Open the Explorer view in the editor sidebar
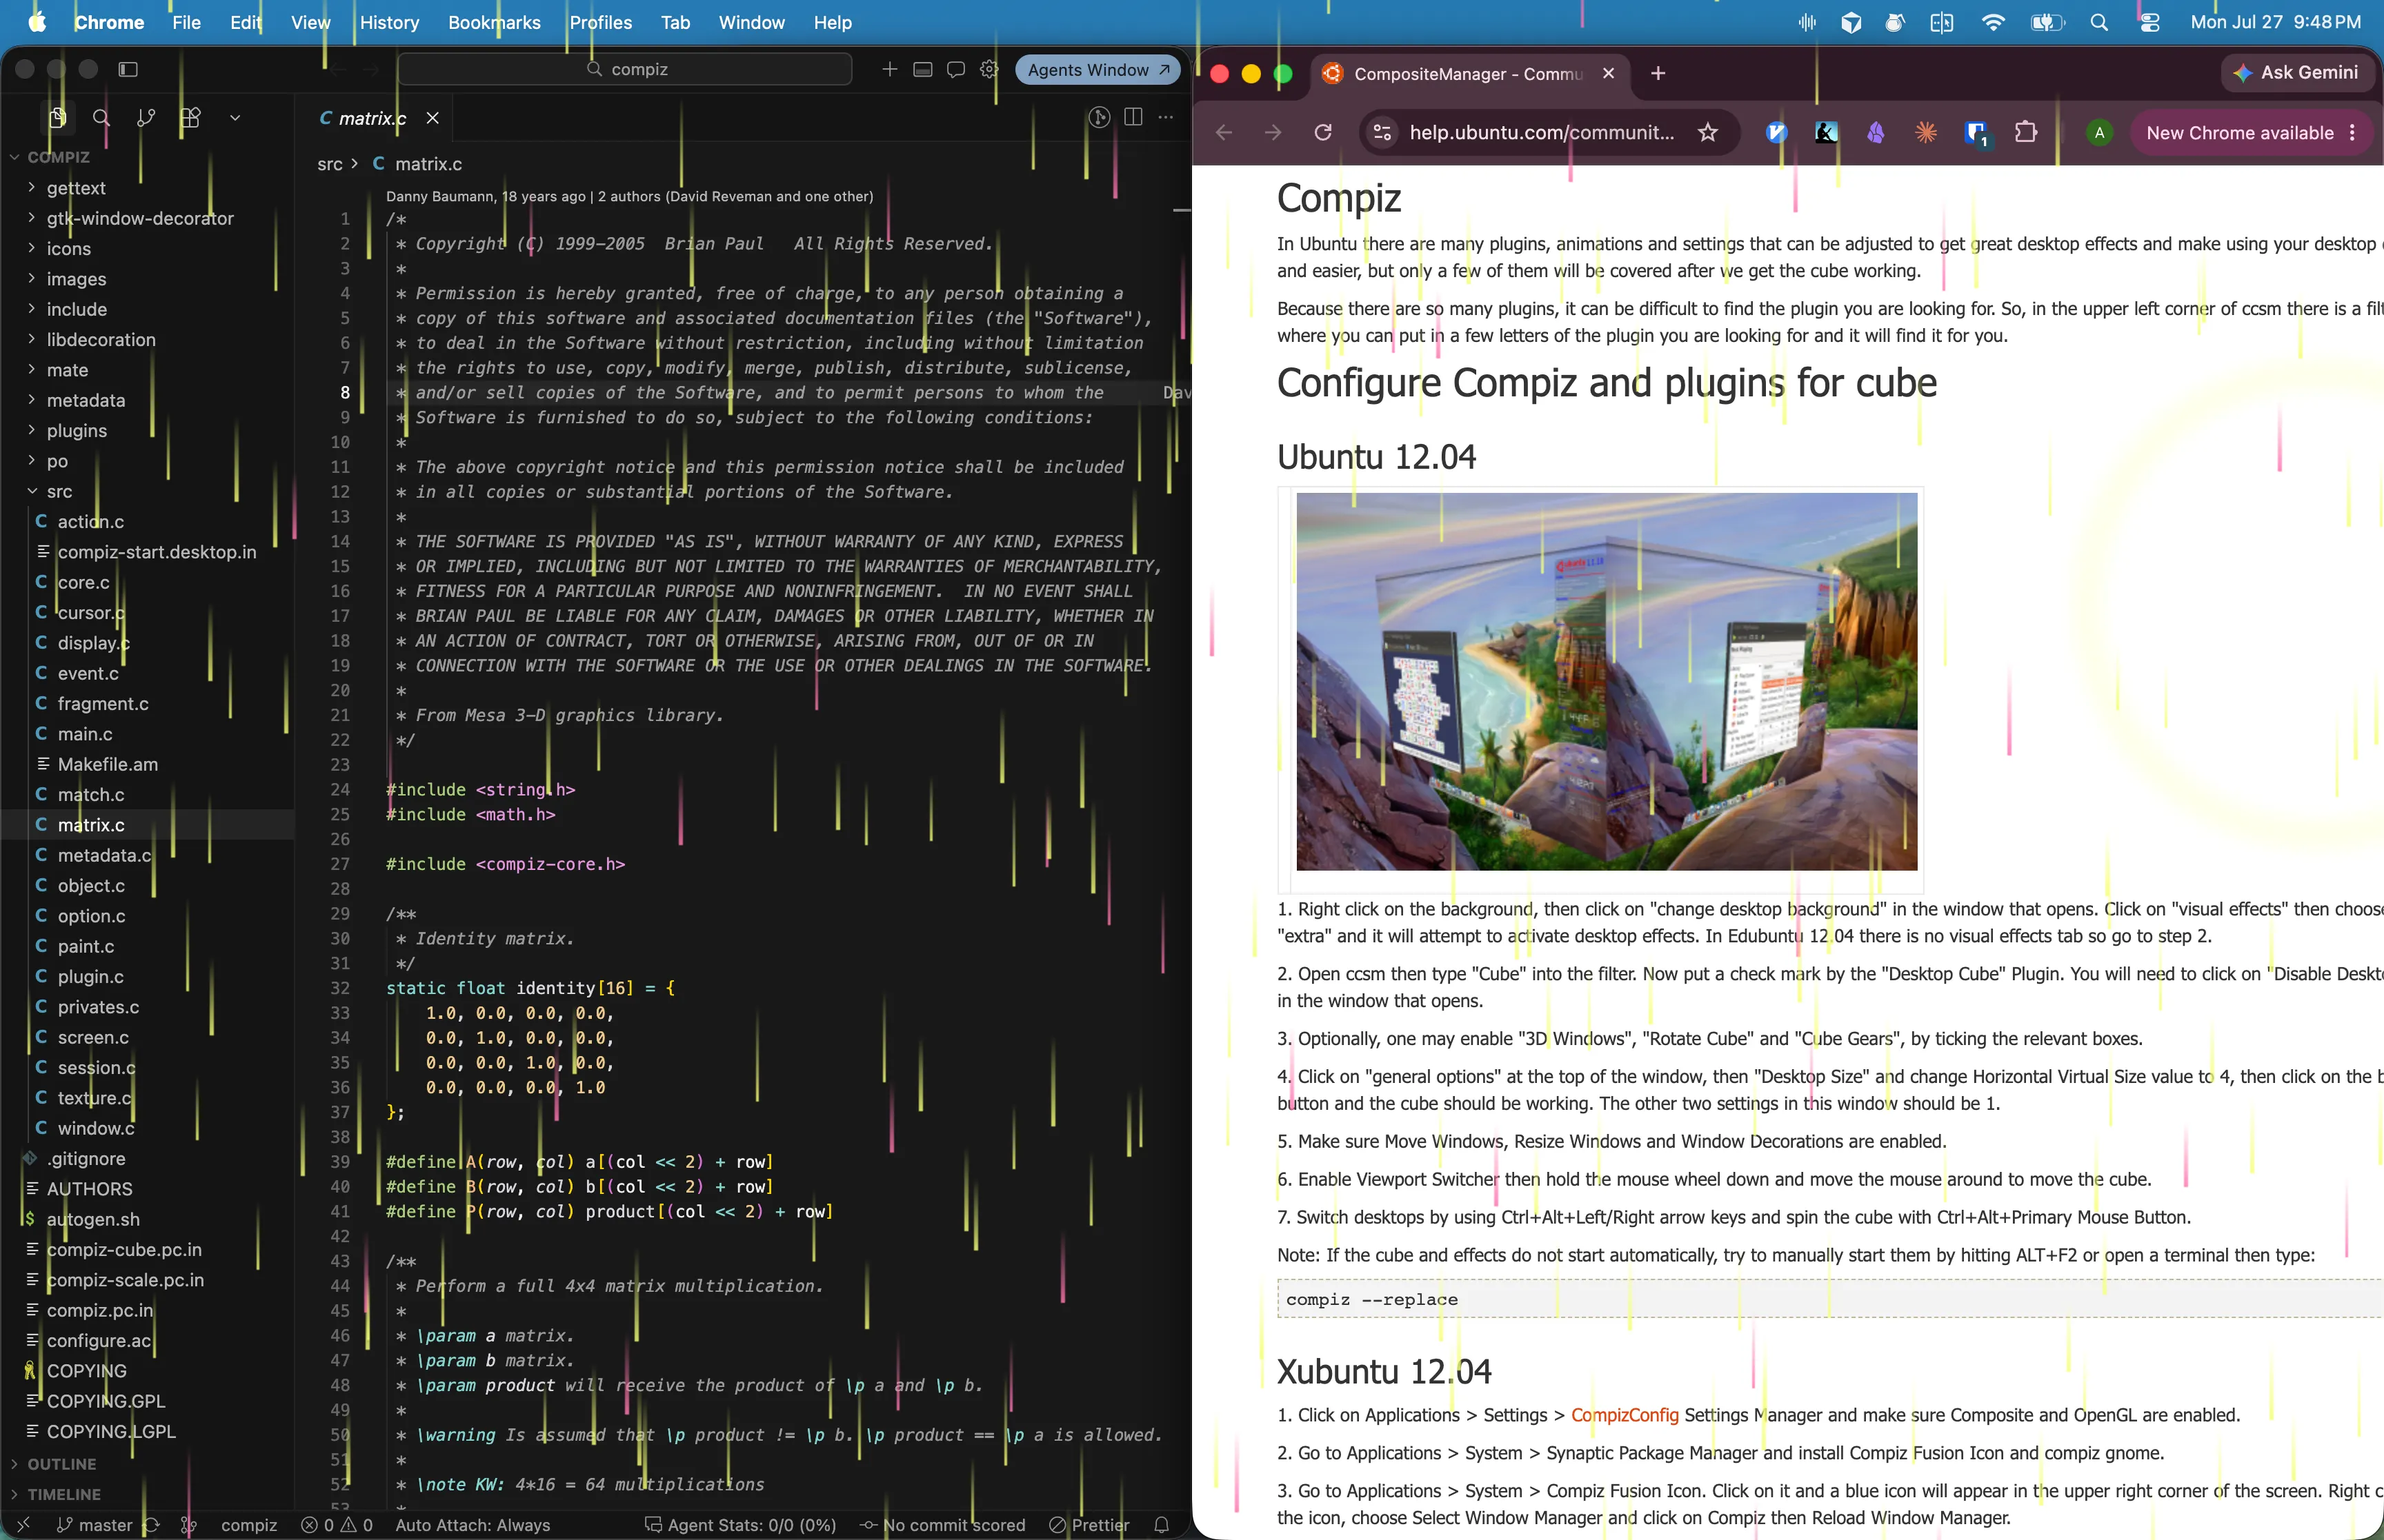2384x1540 pixels. (x=58, y=118)
